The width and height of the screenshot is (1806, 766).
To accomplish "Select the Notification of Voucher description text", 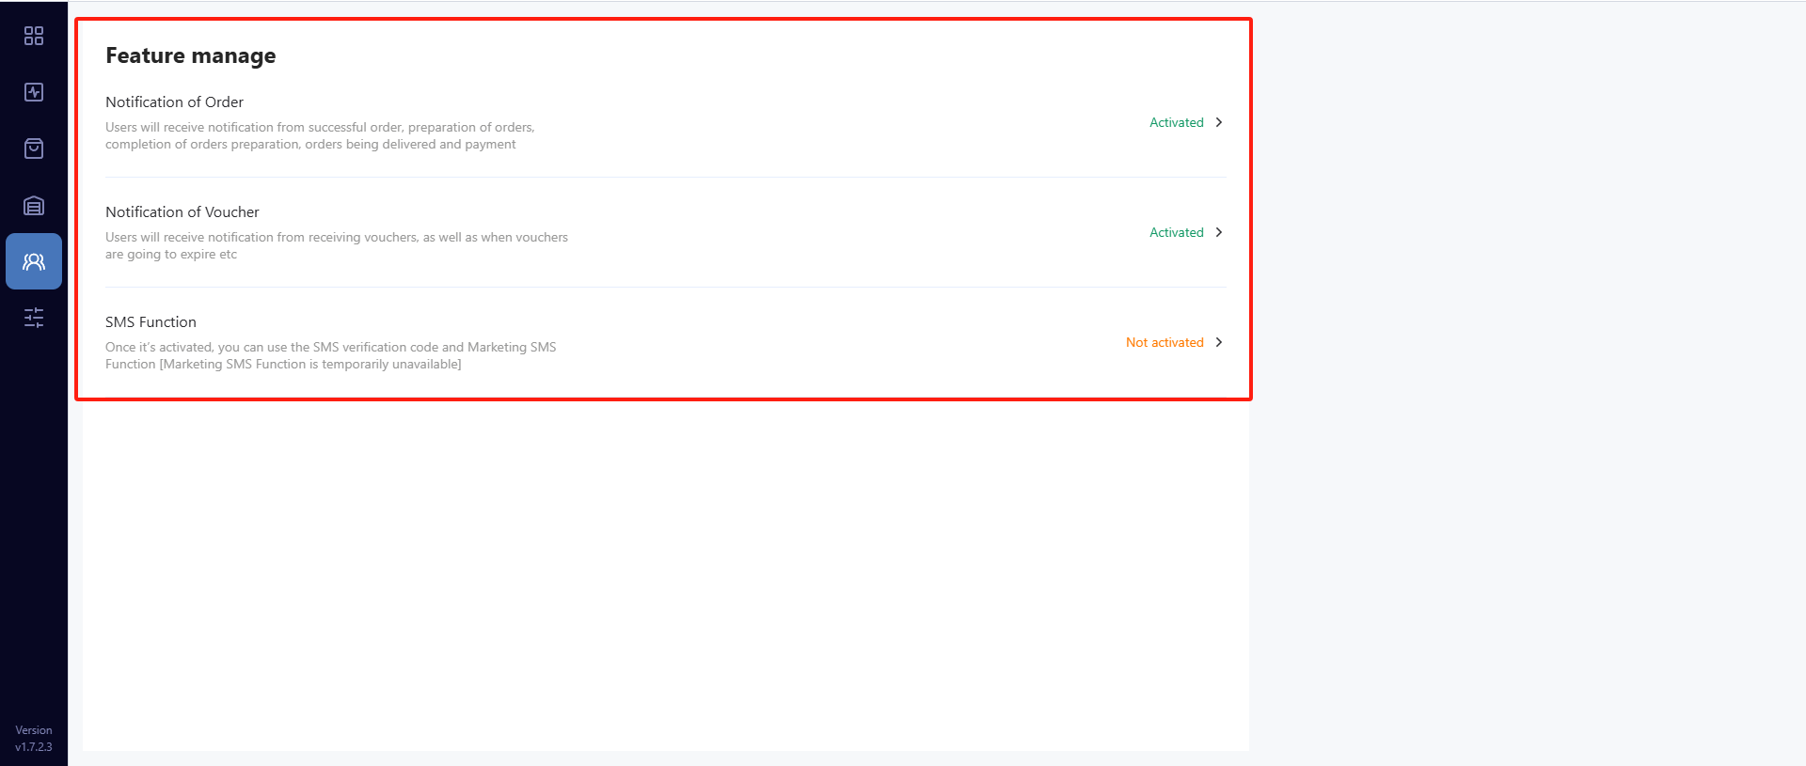I will (x=337, y=245).
